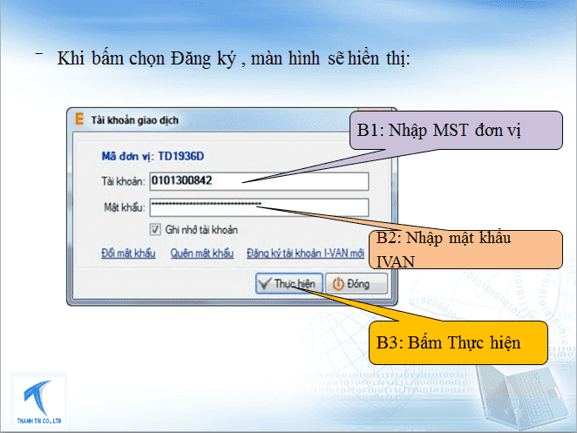The image size is (577, 433).
Task: Click the orange power icon on Đóng button
Action: (x=336, y=284)
